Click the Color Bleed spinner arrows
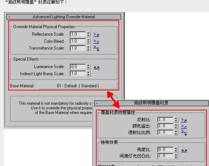This screenshot has height=166, width=209. click(x=88, y=41)
